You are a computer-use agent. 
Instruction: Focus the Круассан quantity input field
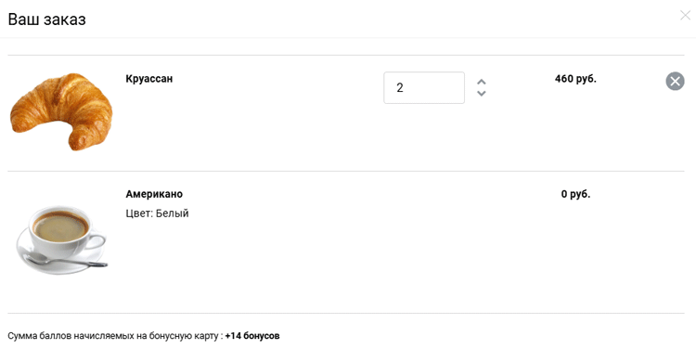click(x=424, y=88)
